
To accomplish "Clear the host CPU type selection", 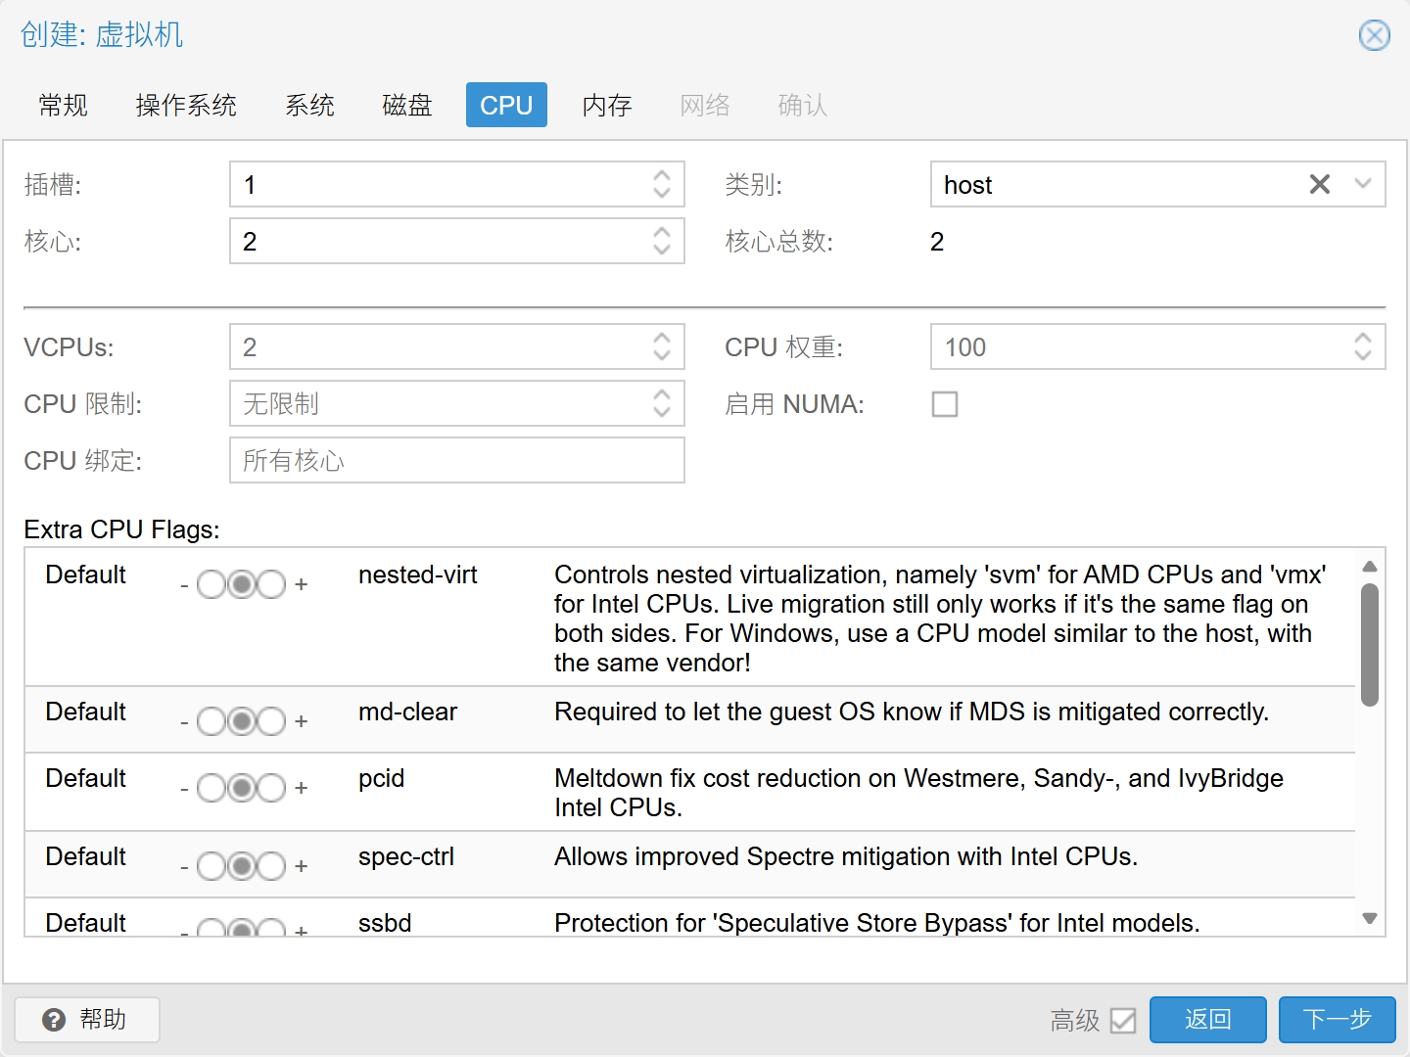I will [x=1319, y=184].
